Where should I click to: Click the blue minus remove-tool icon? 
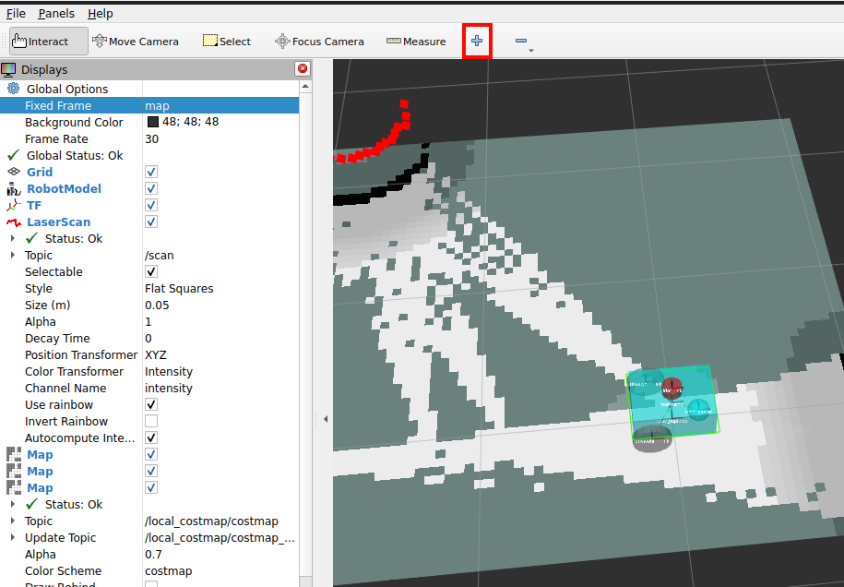(521, 42)
